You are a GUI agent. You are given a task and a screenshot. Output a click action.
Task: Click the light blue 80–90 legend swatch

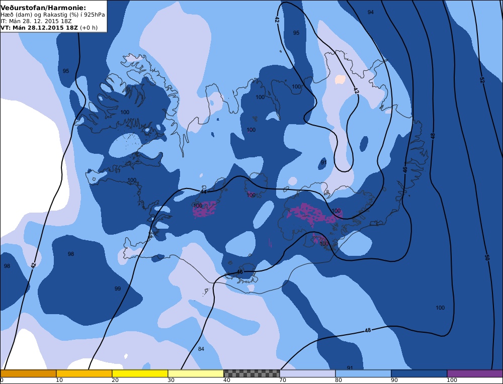[363, 373]
